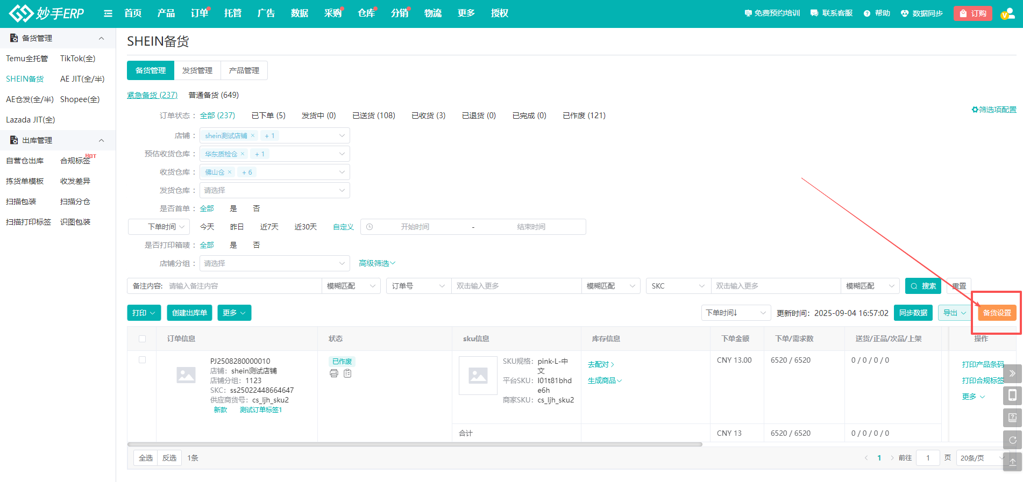
Task: Select 普通备货 (649) tab
Action: point(214,95)
